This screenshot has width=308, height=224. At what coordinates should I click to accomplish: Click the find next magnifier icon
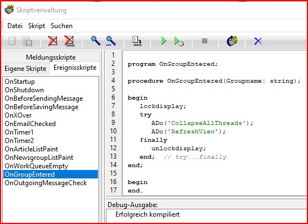pos(111,41)
